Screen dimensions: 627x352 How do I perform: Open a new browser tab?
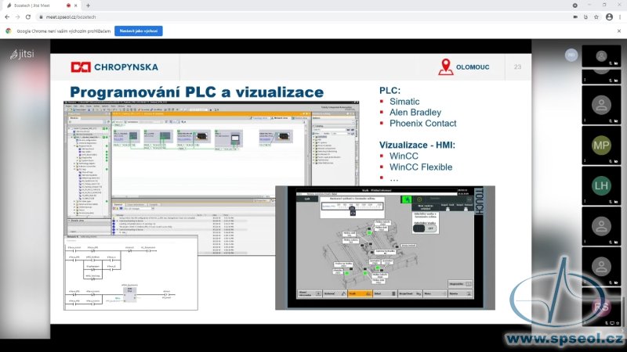tap(88, 5)
